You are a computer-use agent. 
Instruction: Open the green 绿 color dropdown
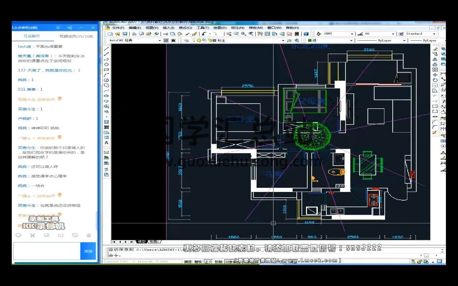click(x=351, y=40)
